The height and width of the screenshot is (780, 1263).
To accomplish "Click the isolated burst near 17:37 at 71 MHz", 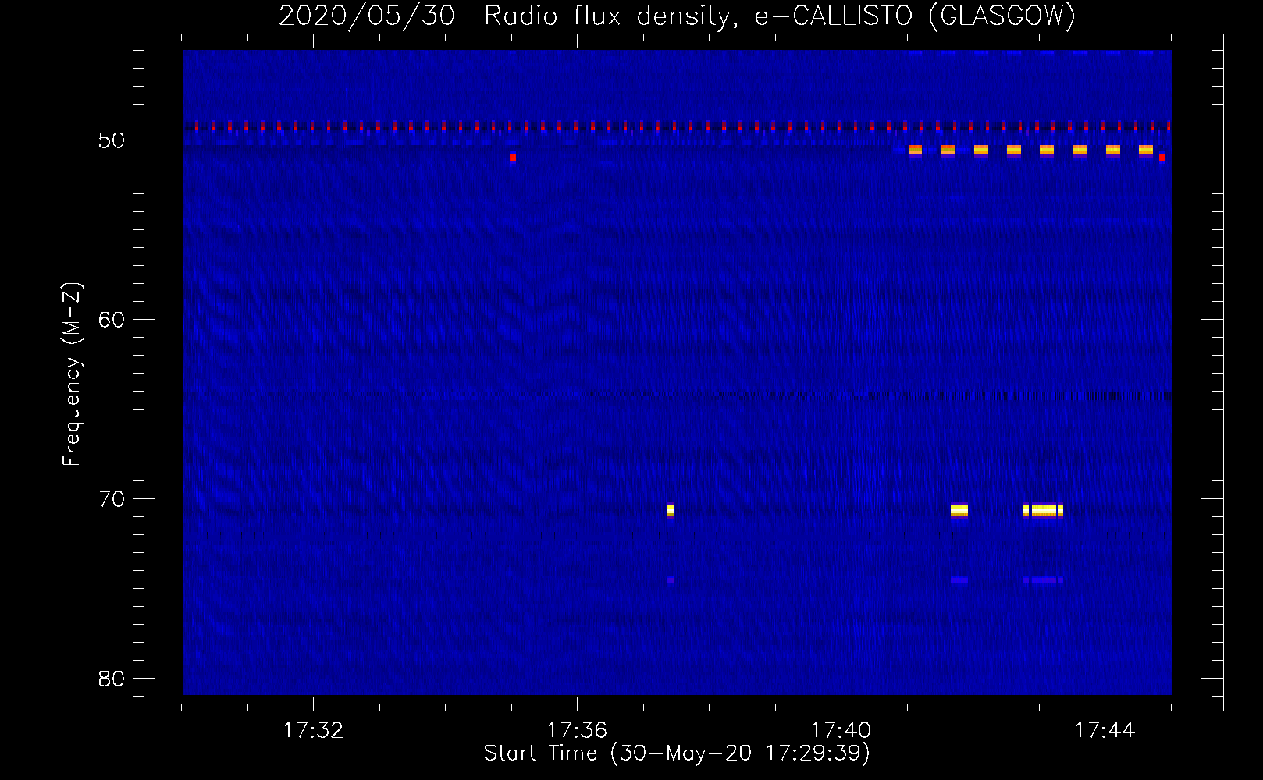I will click(x=670, y=511).
